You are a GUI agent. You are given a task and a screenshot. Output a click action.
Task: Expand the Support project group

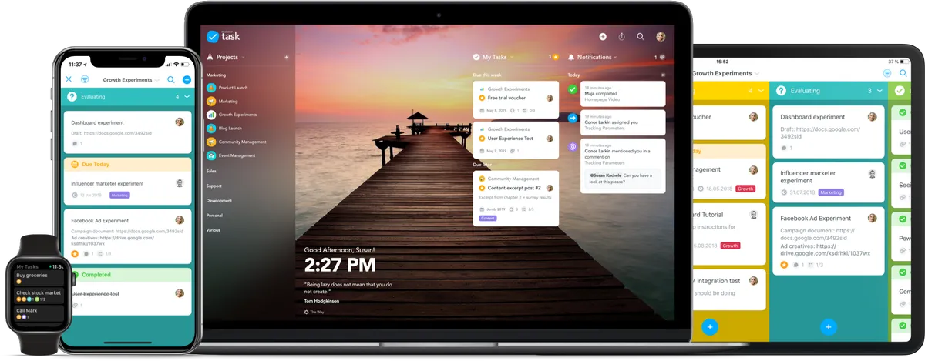point(214,186)
